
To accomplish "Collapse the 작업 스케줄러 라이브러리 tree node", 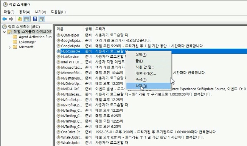I will (5, 32).
